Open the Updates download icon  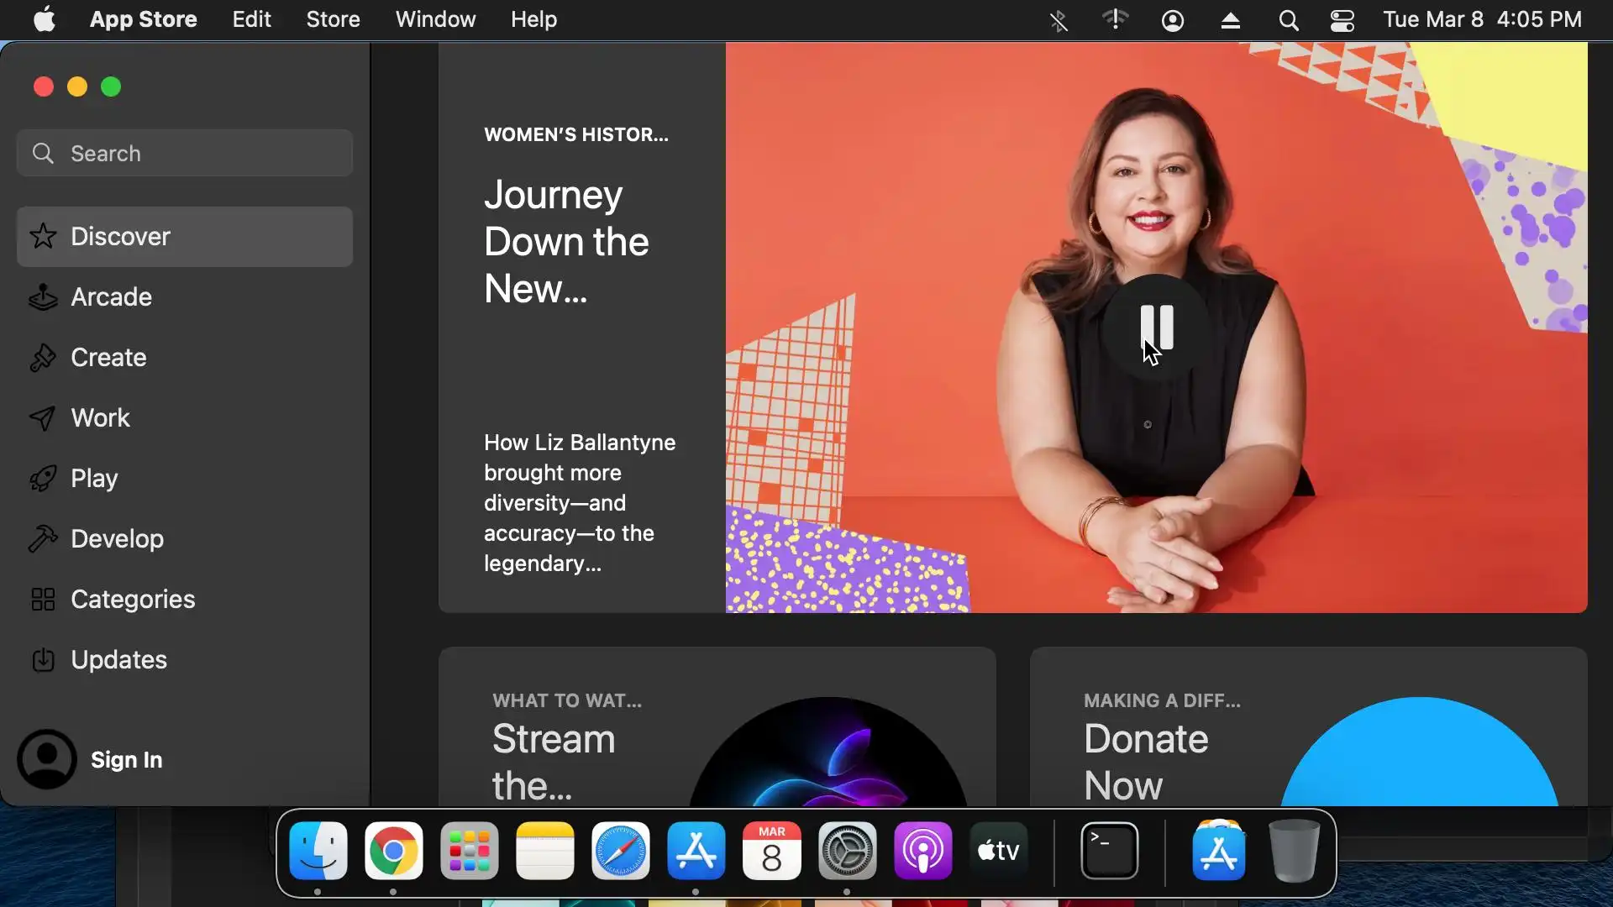(x=43, y=660)
